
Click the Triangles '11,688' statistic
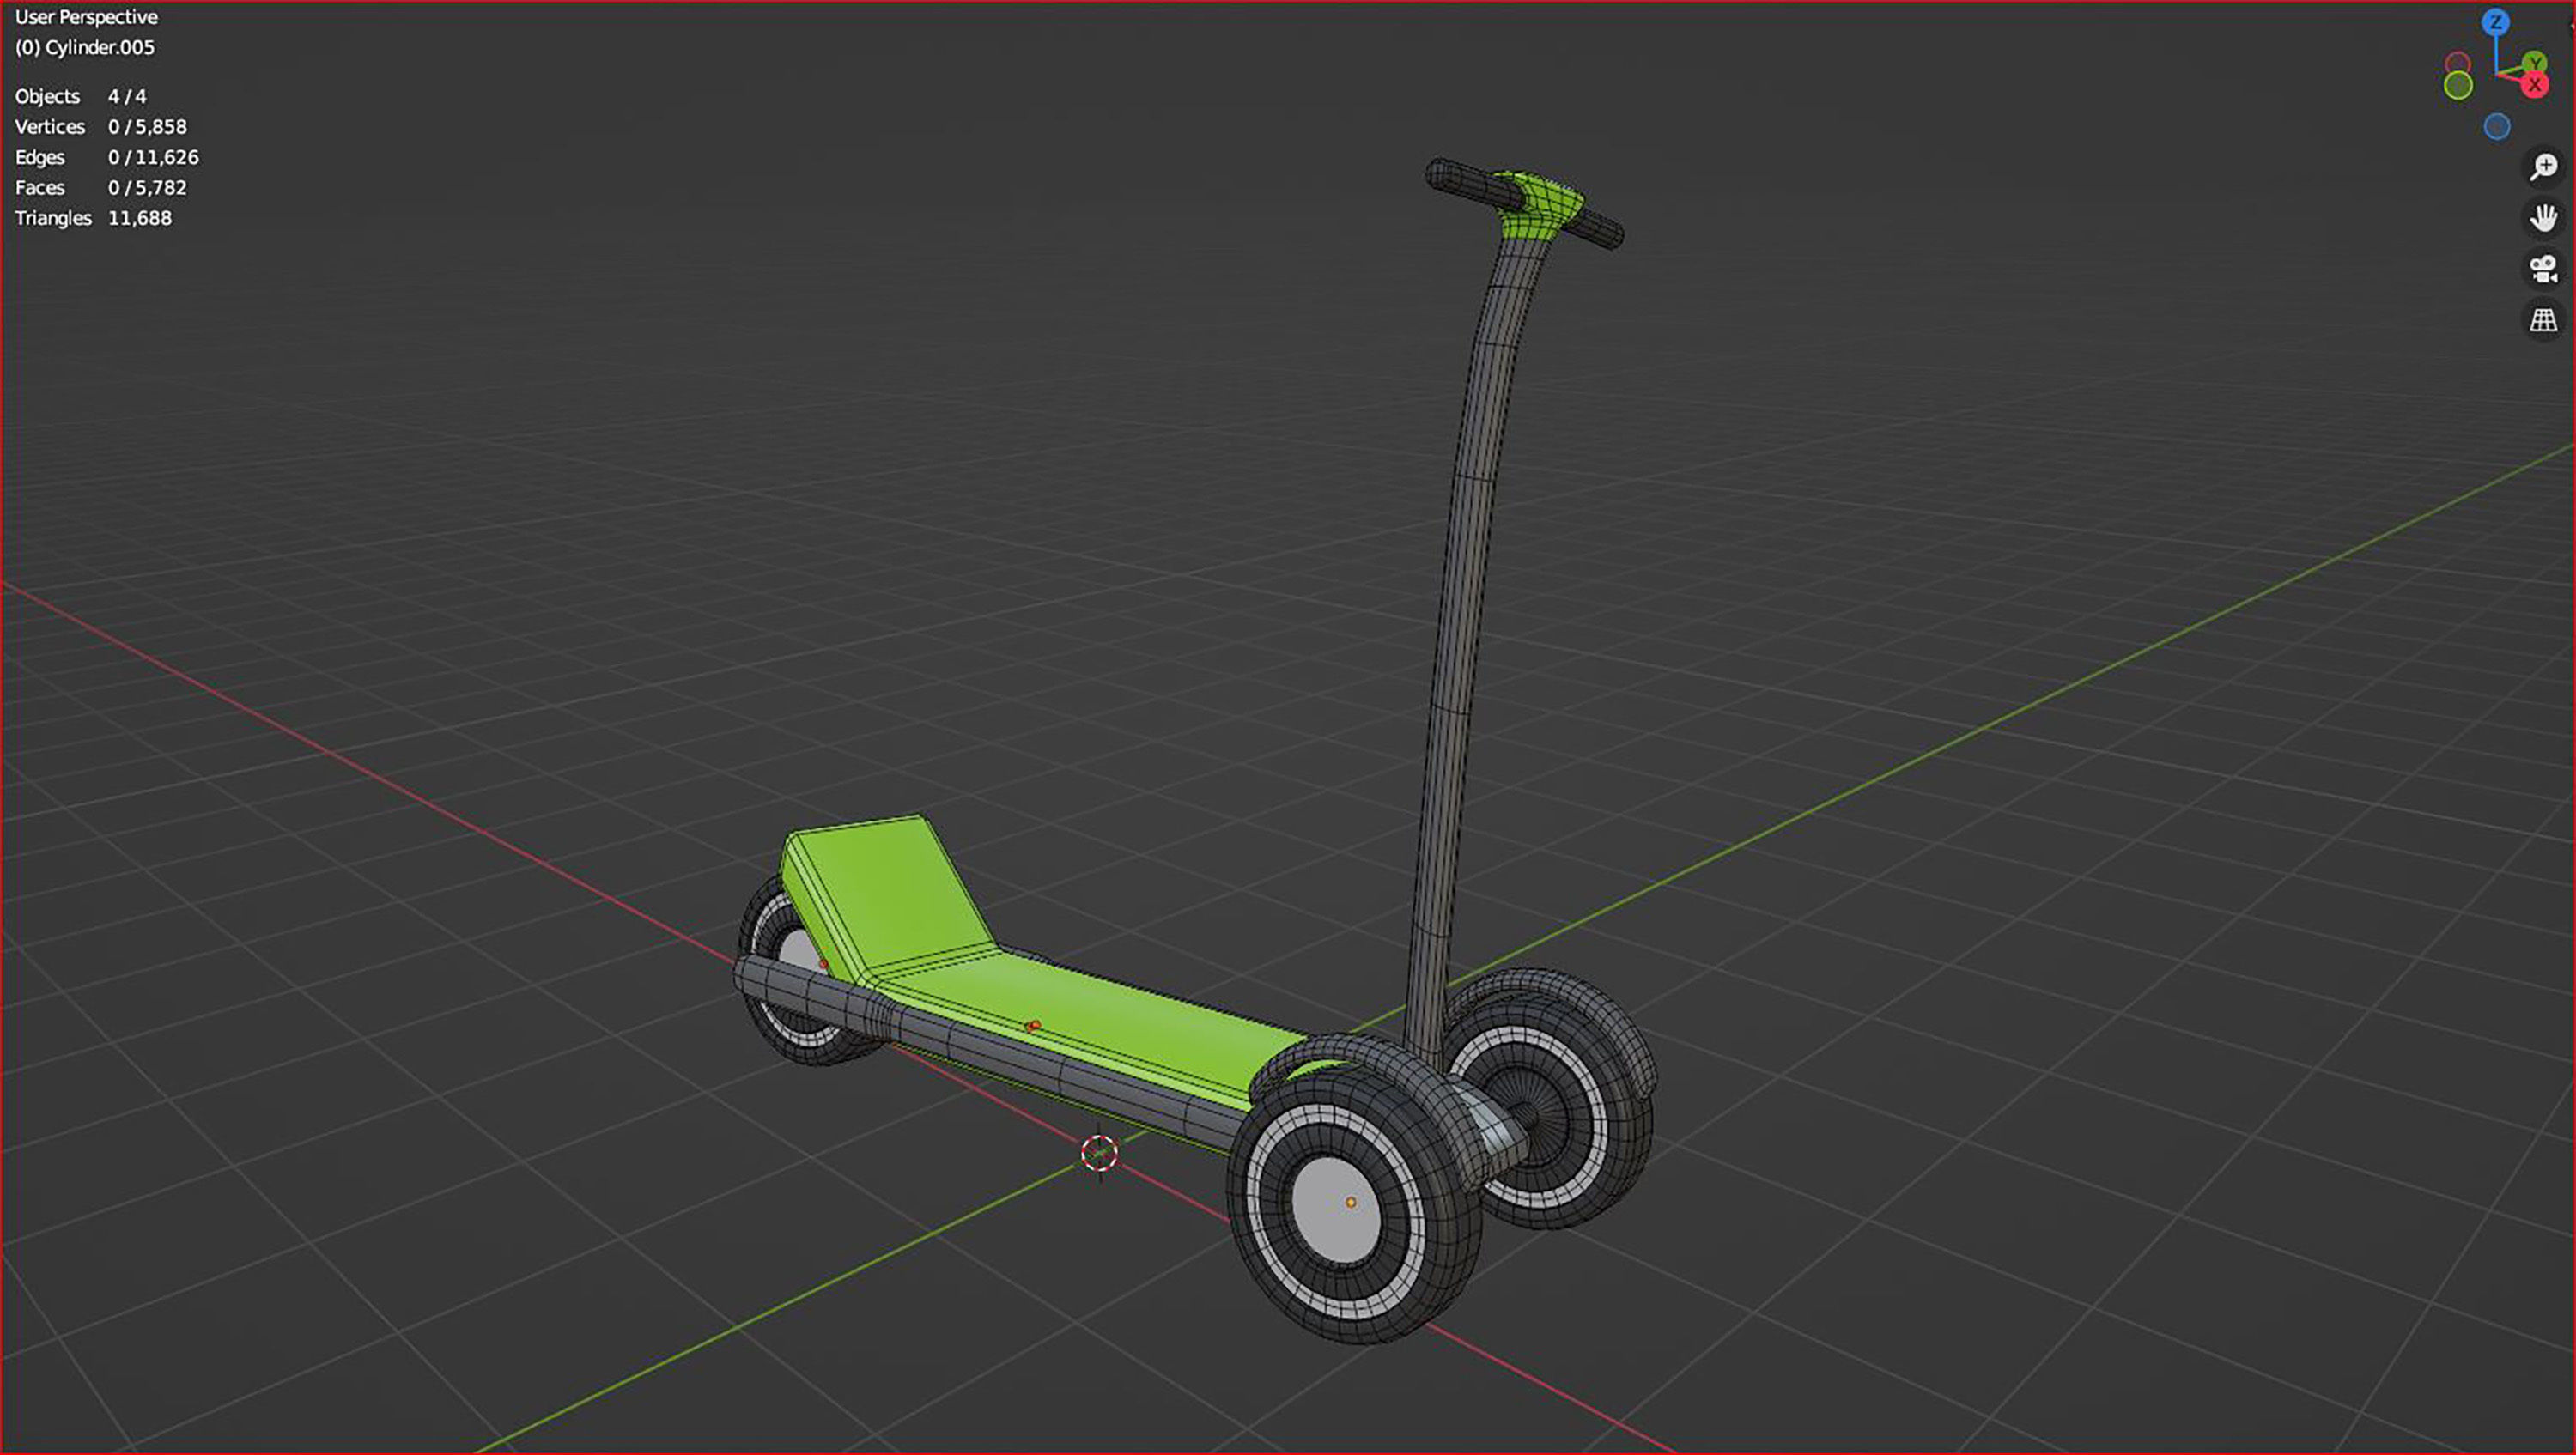click(x=140, y=218)
